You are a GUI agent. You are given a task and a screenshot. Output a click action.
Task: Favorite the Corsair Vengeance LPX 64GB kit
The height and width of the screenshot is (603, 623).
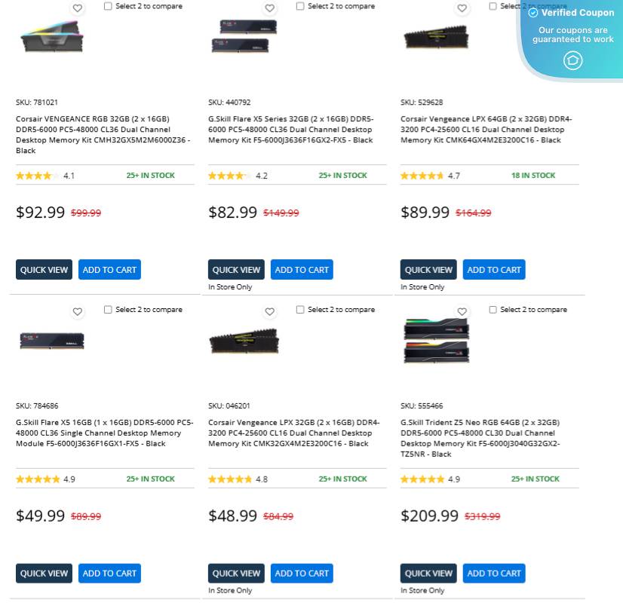[x=462, y=8]
